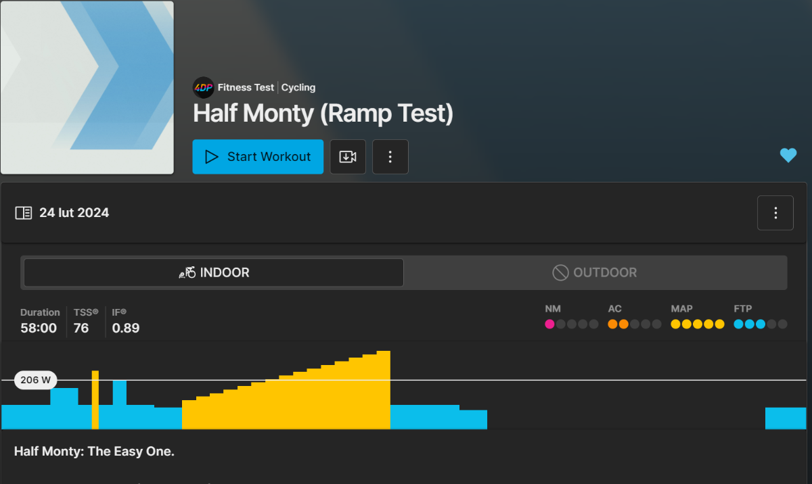Click the blue FTP rating dots
Screen dimensions: 812x484
[750, 324]
